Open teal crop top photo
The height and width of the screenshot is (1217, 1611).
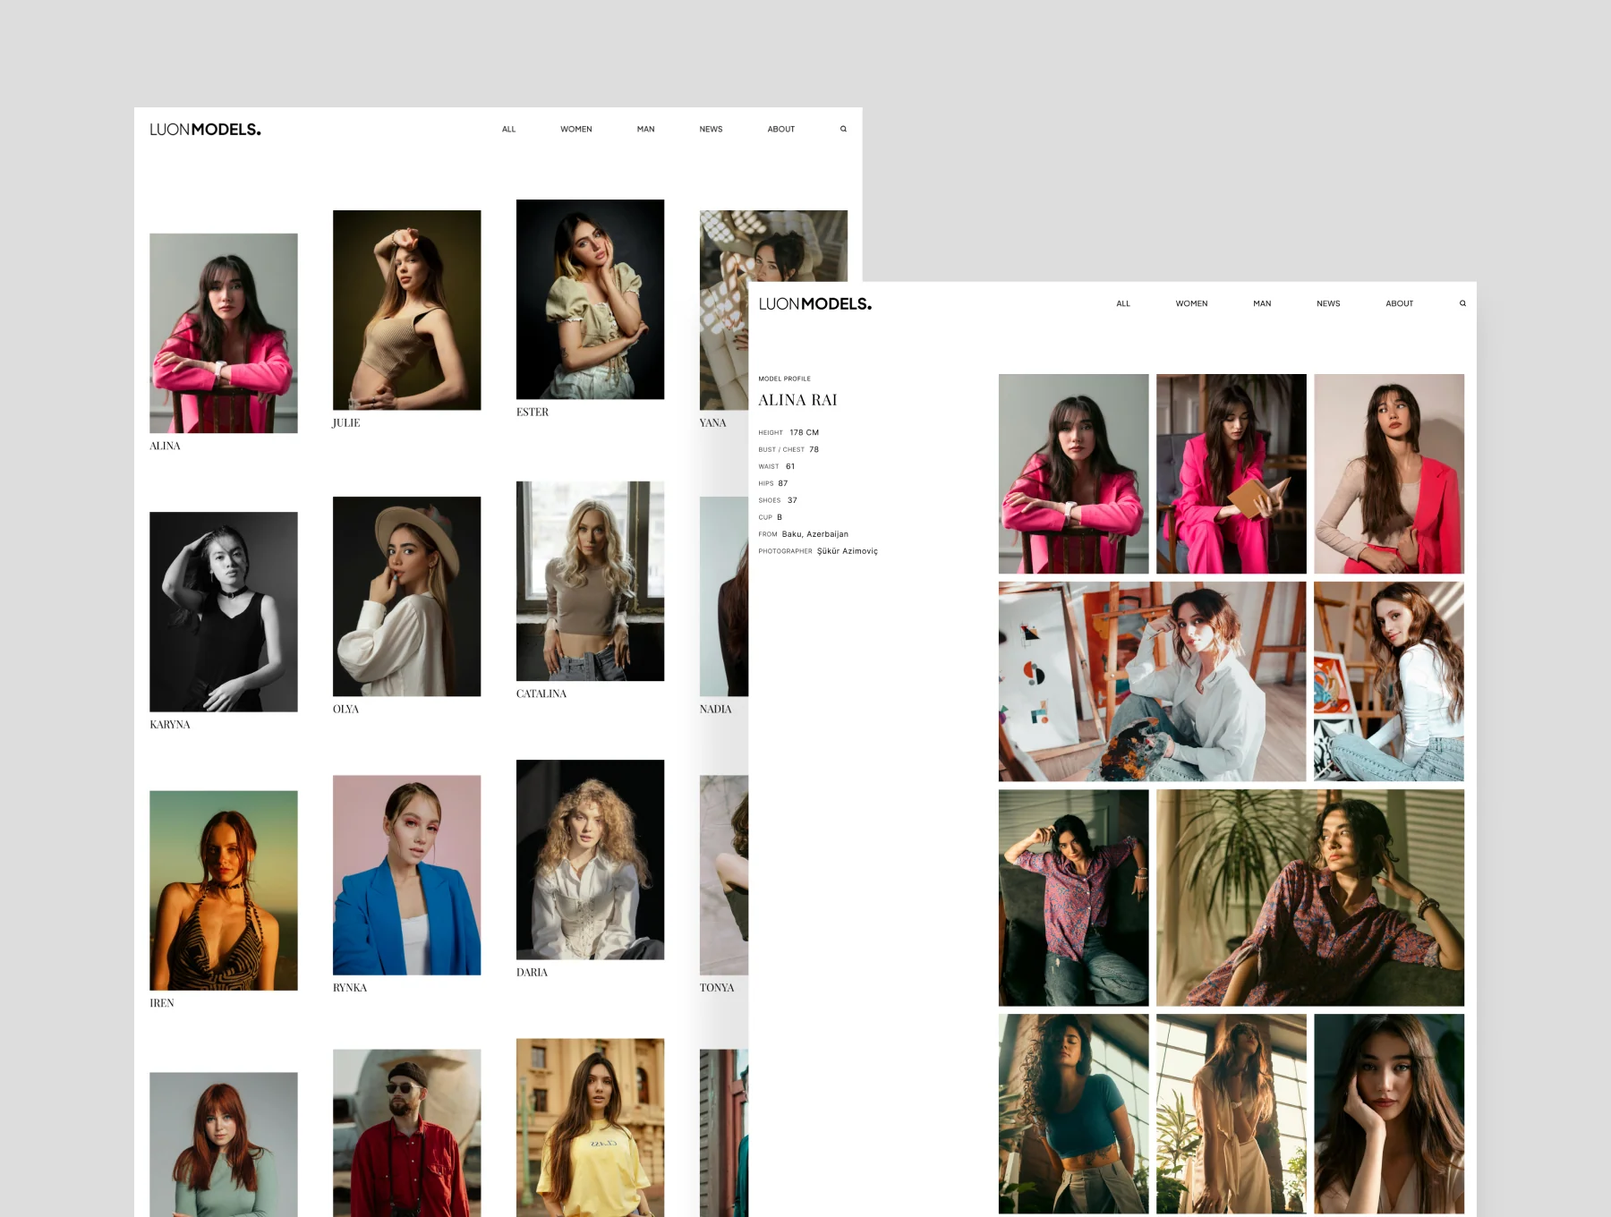click(x=1074, y=1113)
